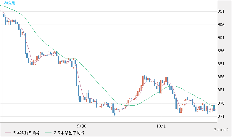Click the first candlestick at chart's left edge
Image resolution: width=232 pixels, height=137 pixels.
point(3,14)
